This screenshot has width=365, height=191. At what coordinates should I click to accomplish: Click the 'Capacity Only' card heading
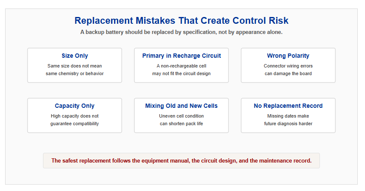pos(75,106)
